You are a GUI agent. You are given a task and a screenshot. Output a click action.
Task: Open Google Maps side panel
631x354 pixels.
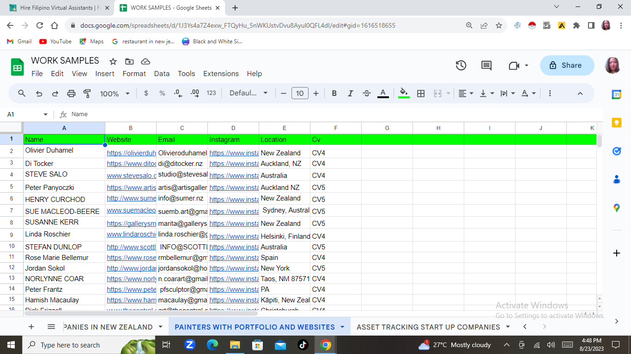pyautogui.click(x=617, y=208)
